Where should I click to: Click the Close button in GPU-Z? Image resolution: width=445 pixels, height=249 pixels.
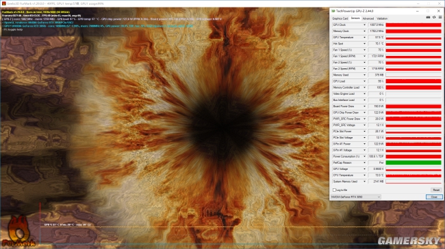[x=434, y=197]
